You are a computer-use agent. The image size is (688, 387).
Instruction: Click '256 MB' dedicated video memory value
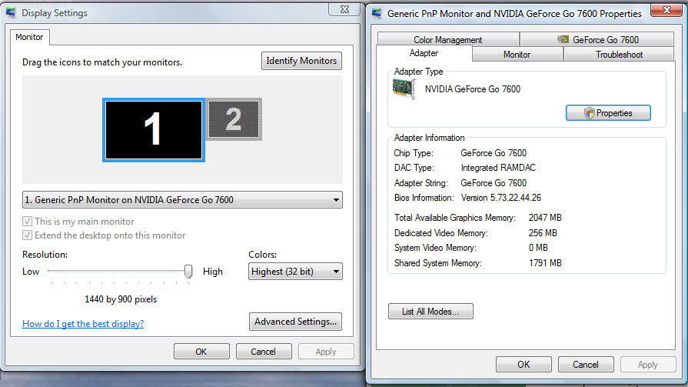click(x=543, y=233)
